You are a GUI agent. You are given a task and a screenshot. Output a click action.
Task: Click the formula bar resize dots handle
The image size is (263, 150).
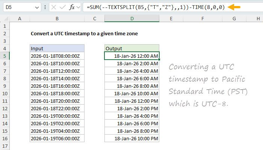coord(45,7)
